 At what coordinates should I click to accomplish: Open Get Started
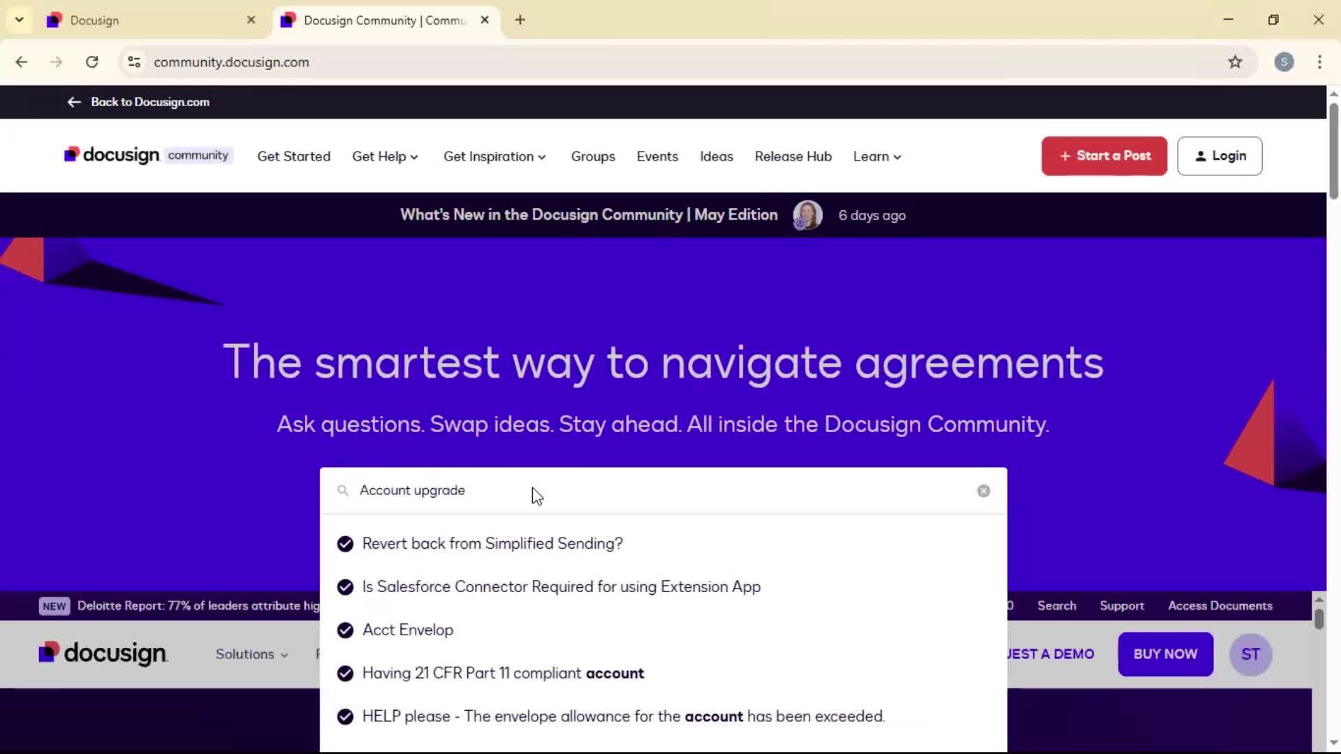click(x=293, y=157)
